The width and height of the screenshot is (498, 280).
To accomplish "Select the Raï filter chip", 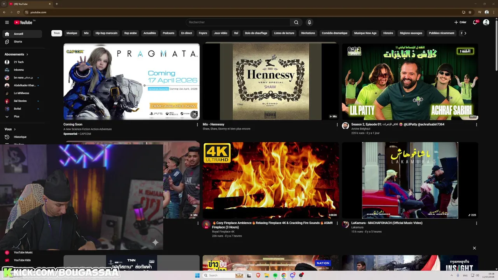I will (x=236, y=33).
